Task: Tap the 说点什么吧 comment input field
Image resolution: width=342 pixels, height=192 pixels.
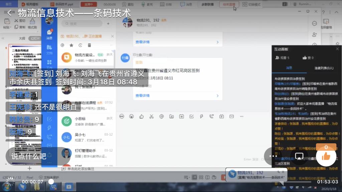Action: (37, 156)
